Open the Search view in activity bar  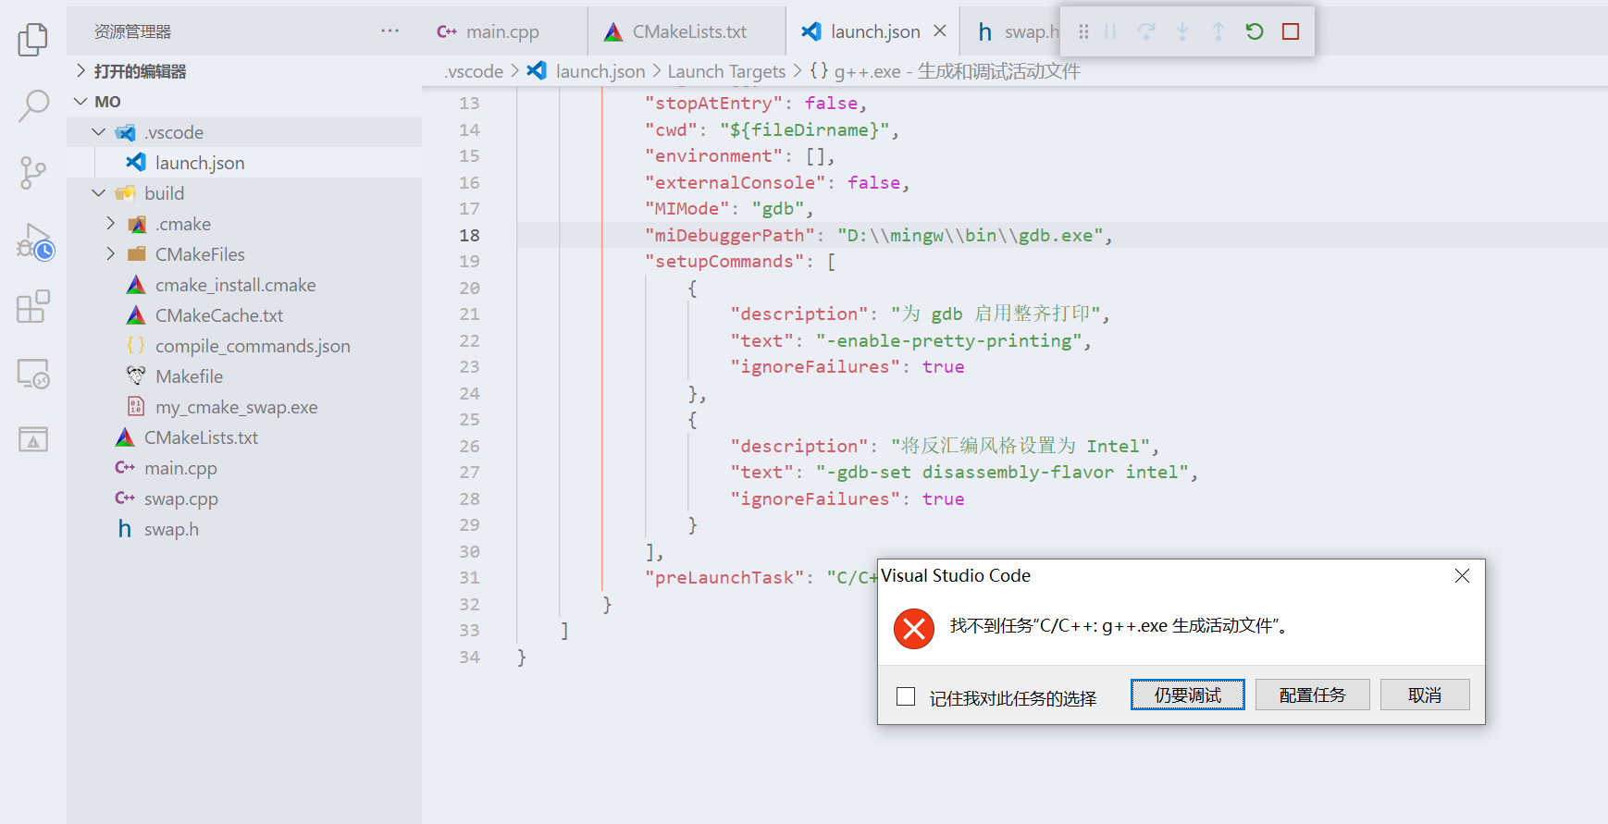[33, 106]
